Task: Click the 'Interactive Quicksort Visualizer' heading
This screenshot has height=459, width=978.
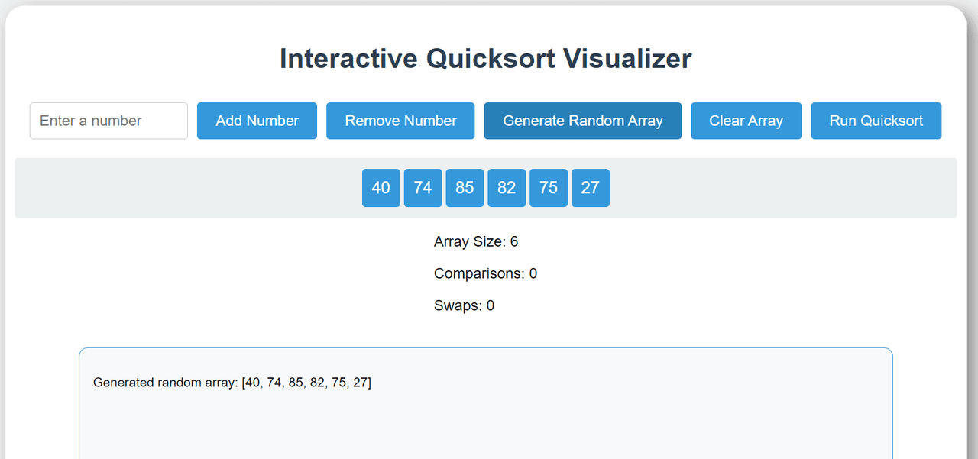Action: (x=485, y=59)
